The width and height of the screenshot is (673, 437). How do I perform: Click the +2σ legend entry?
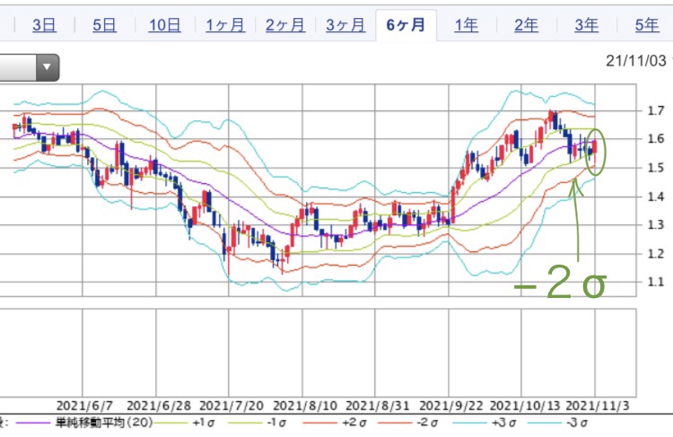click(x=354, y=423)
